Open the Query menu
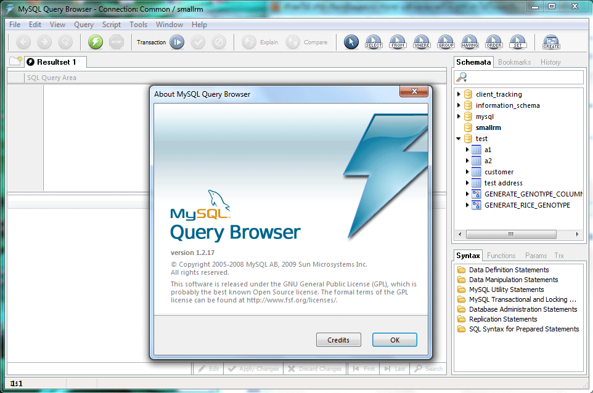 (84, 25)
